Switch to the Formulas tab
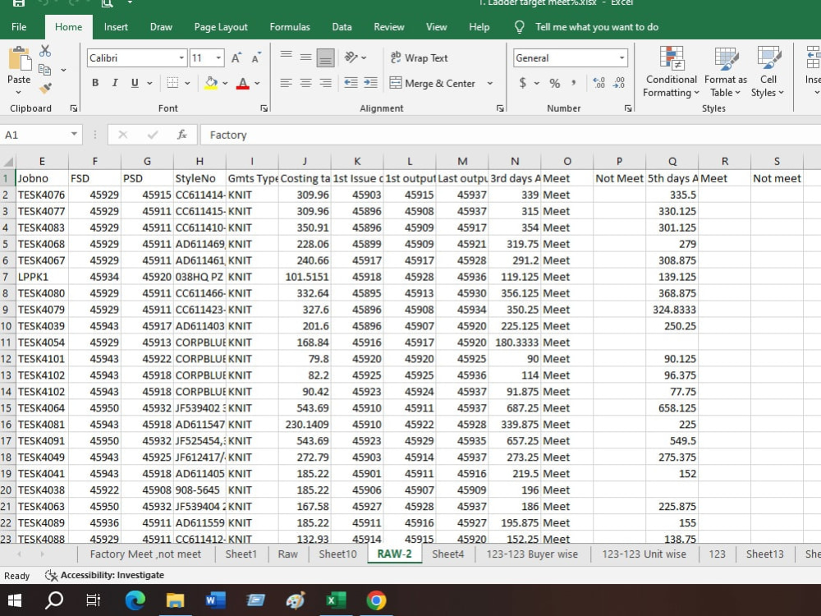Image resolution: width=821 pixels, height=616 pixels. coord(290,27)
